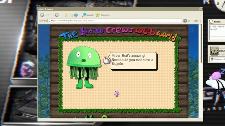
Task: Click the green Go arrow icon
Action: (185, 21)
